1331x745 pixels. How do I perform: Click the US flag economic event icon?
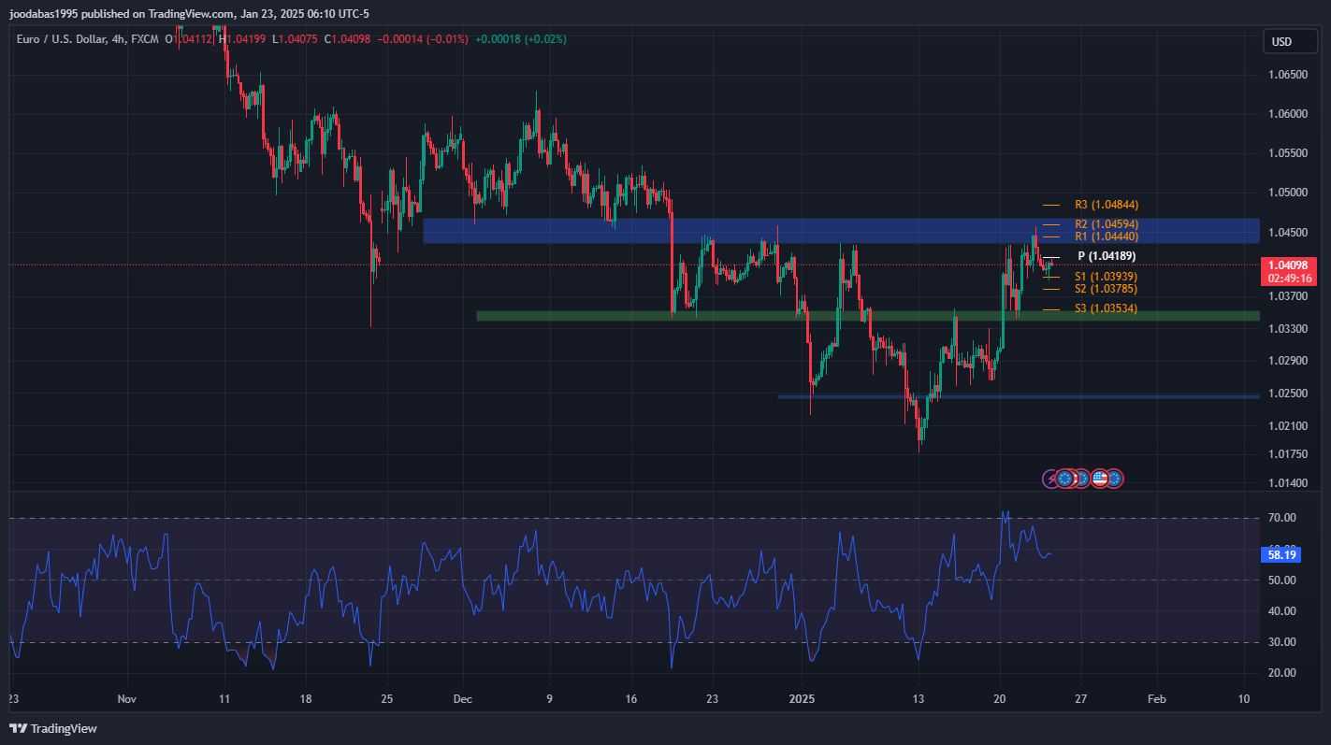[x=1100, y=479]
